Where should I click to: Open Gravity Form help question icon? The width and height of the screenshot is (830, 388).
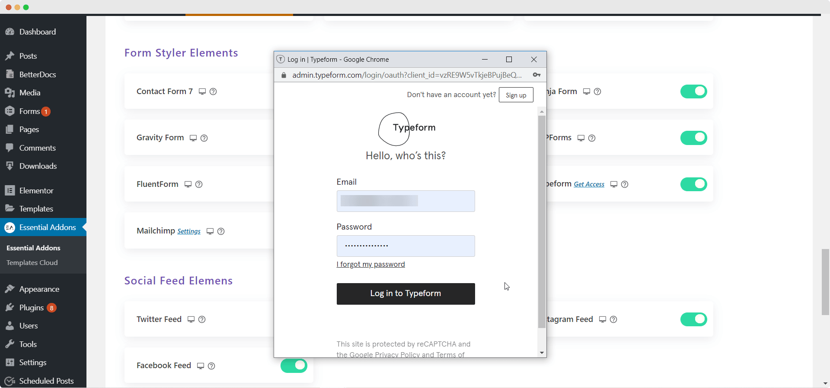[204, 138]
